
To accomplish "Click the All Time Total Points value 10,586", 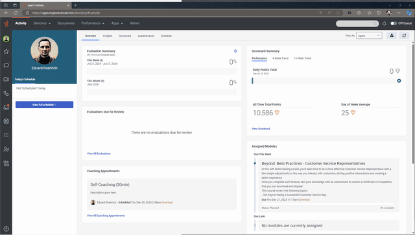I will pyautogui.click(x=263, y=113).
